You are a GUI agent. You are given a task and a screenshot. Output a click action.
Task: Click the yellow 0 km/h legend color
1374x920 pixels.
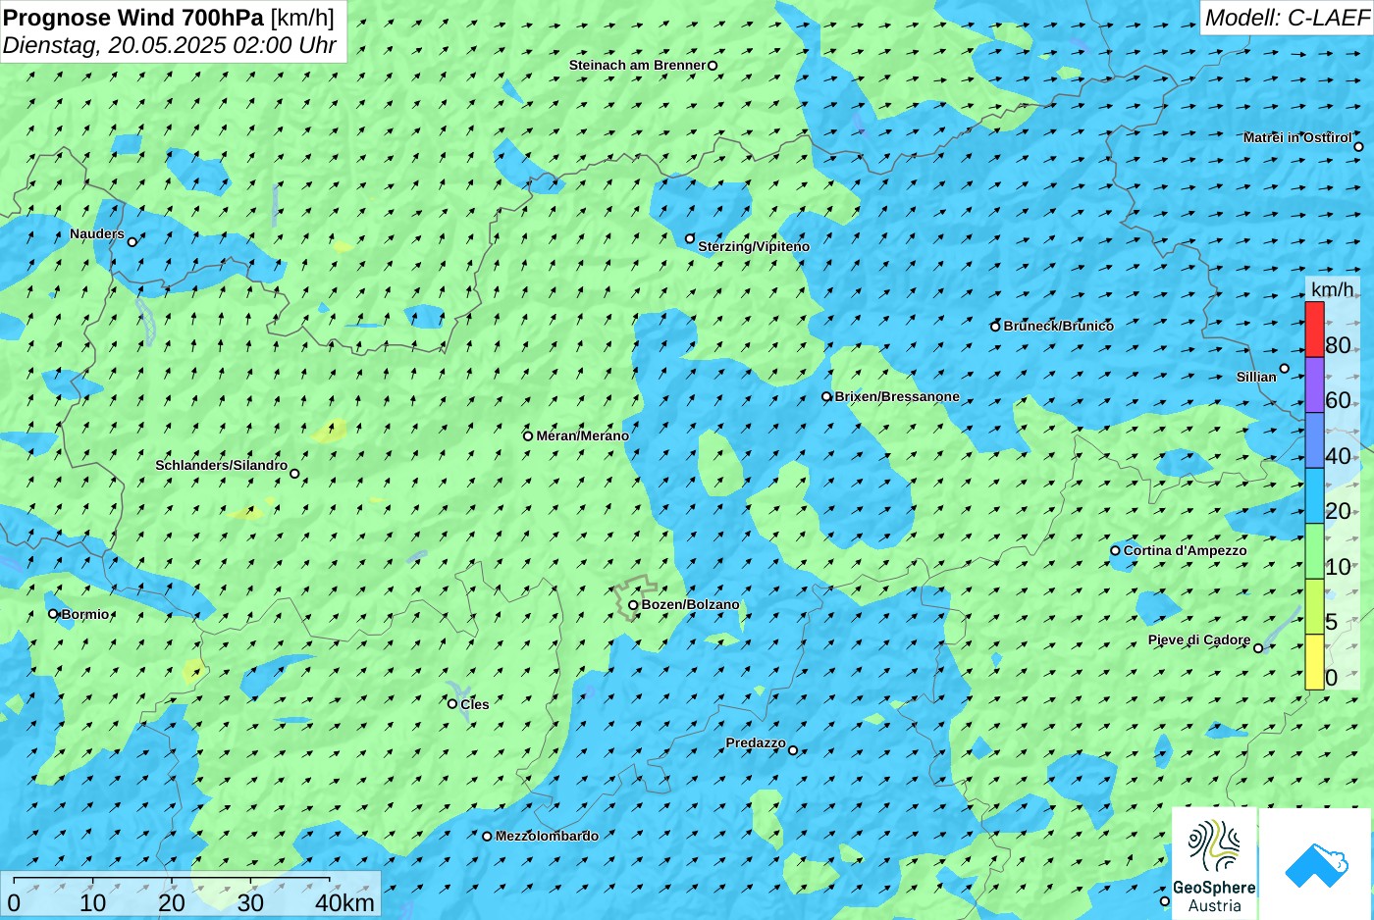tap(1314, 662)
